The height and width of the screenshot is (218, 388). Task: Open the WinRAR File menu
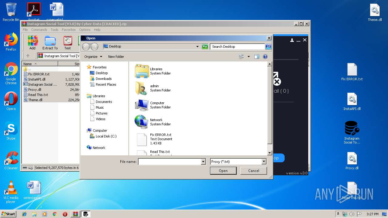tap(25, 30)
